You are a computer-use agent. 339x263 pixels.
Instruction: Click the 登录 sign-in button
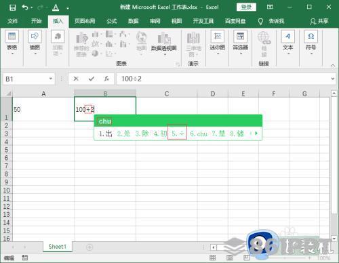pyautogui.click(x=246, y=7)
